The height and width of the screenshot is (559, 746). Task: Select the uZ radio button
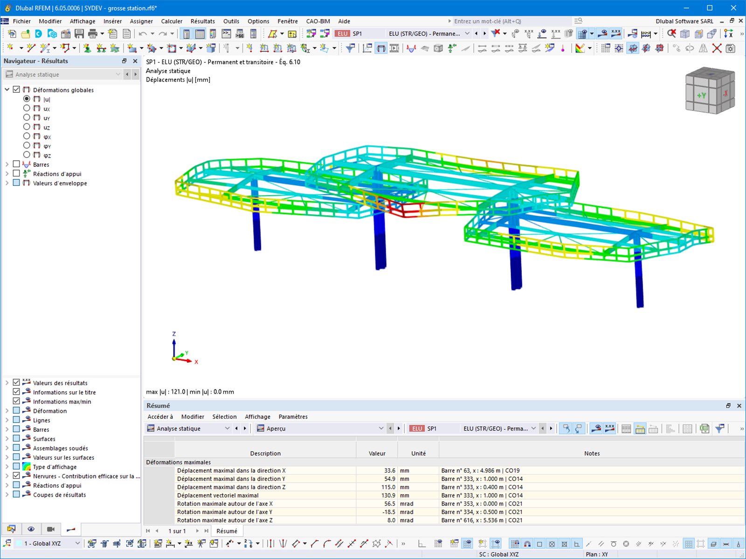27,127
